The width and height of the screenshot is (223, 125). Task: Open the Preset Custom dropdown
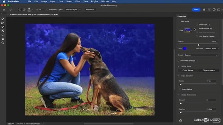click(x=201, y=55)
